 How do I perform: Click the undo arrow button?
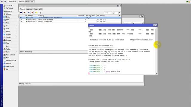click(2, 2)
